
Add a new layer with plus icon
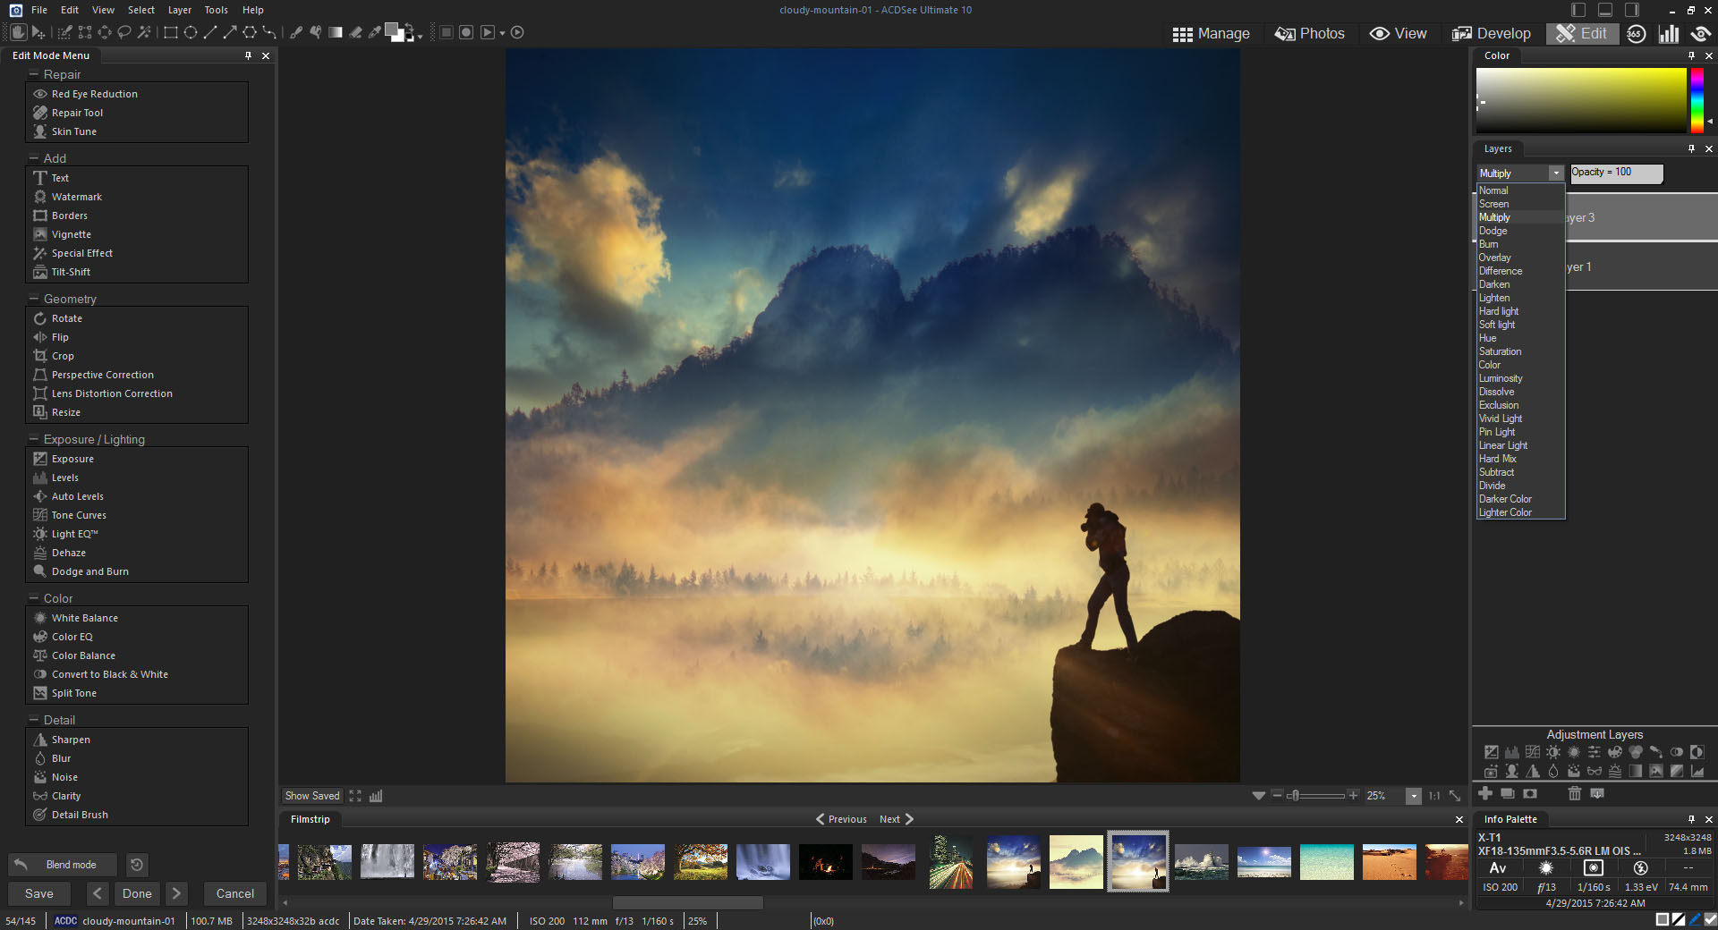(x=1485, y=793)
